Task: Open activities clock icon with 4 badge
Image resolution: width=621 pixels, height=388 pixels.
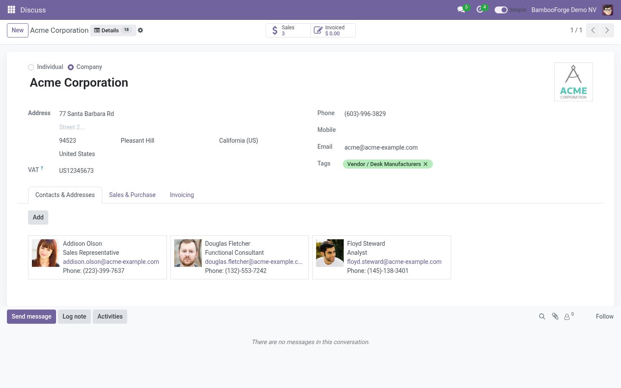Action: [x=481, y=9]
